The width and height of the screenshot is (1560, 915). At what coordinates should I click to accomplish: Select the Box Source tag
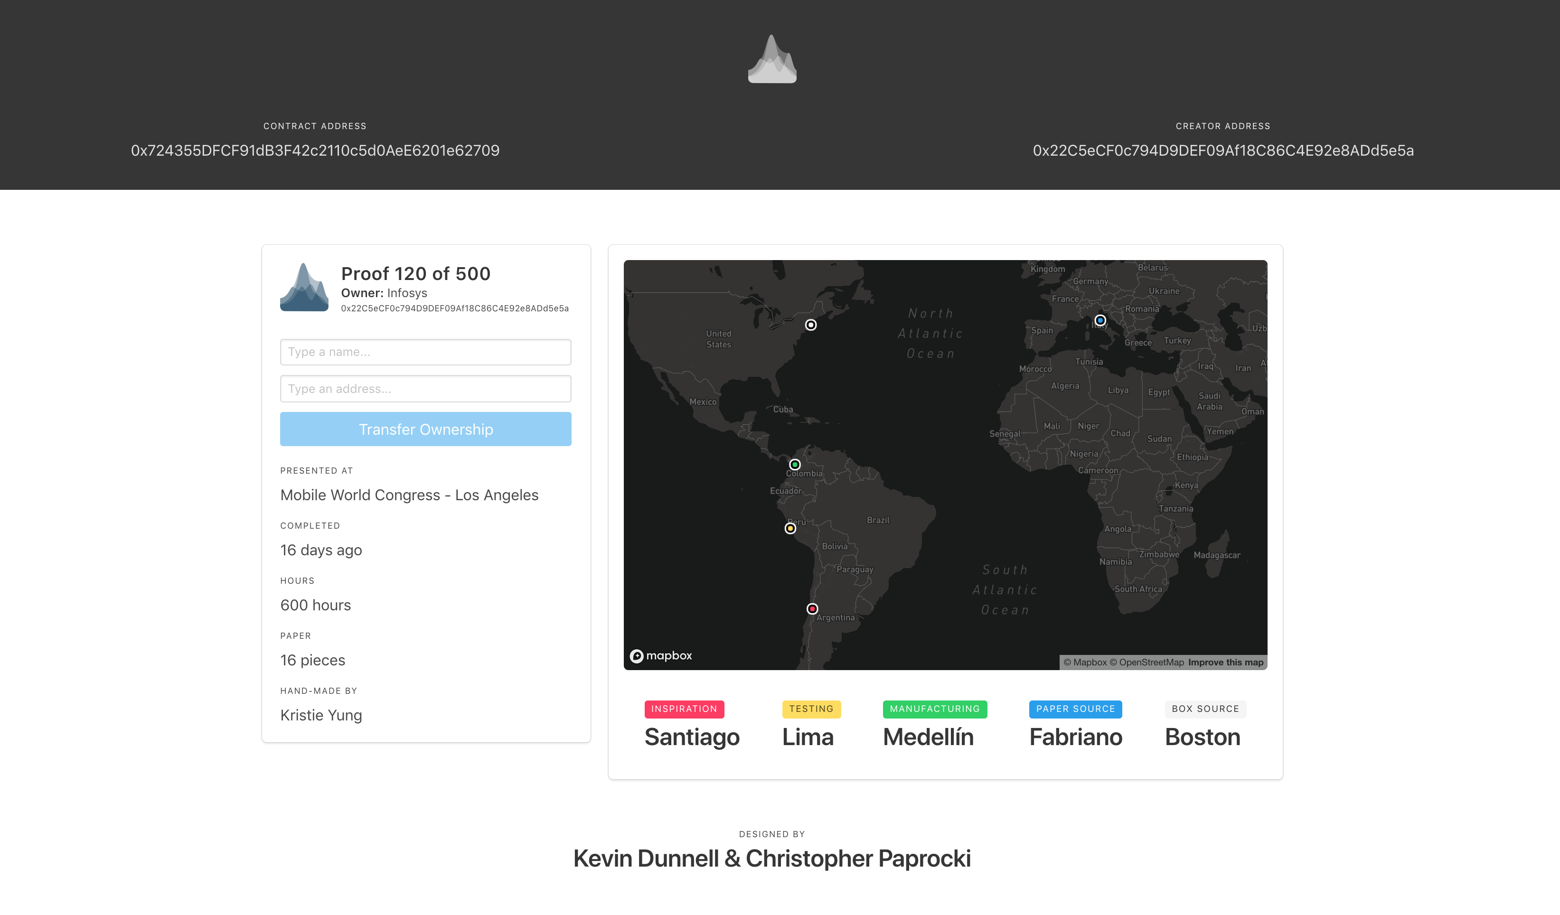(x=1205, y=709)
